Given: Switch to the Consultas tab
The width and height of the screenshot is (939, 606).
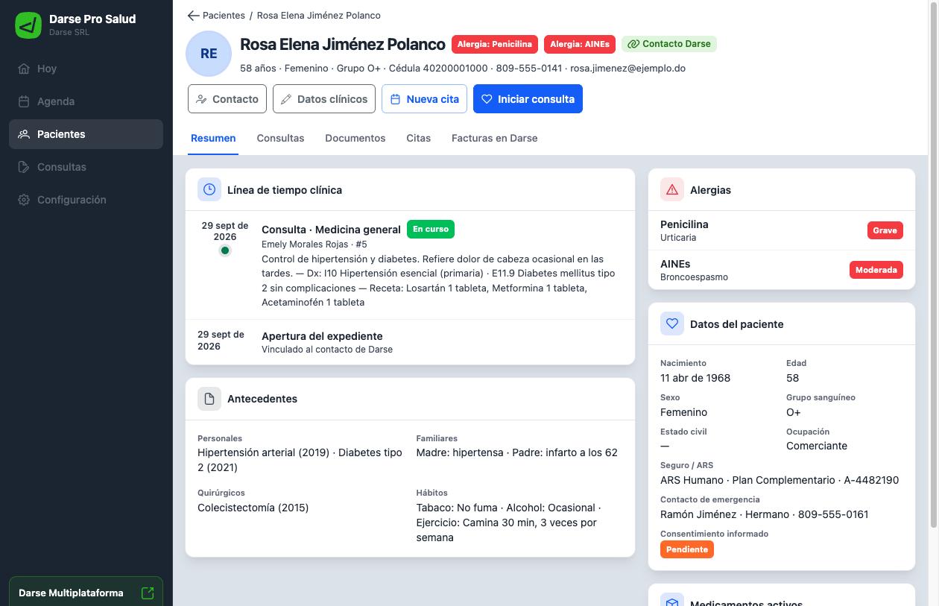Looking at the screenshot, I should (x=280, y=138).
